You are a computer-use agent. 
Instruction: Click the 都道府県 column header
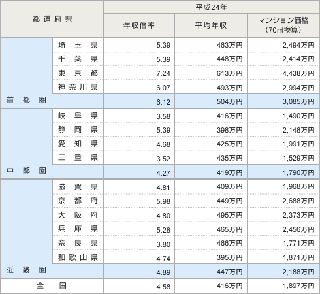coord(52,19)
